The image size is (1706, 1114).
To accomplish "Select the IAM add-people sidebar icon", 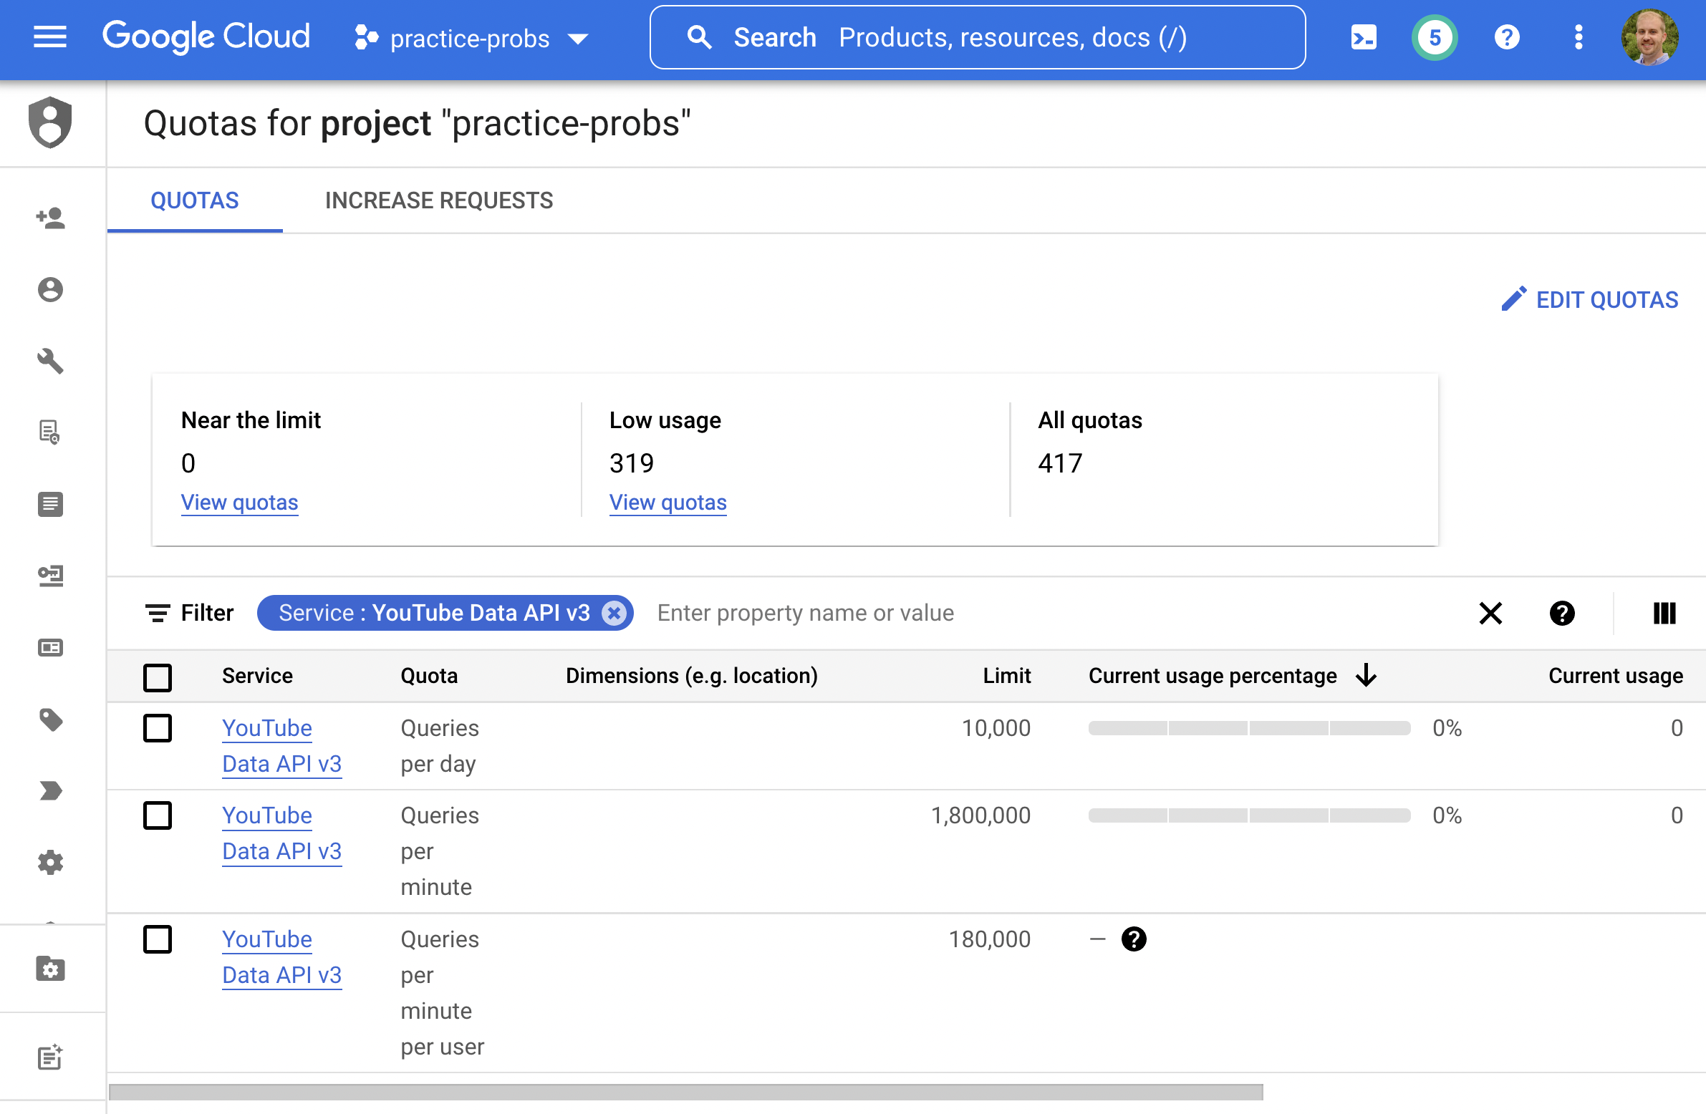I will click(x=52, y=218).
